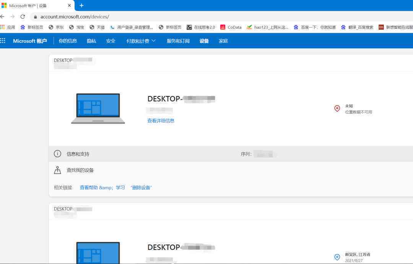Click the 2021/8/27 date text
The width and height of the screenshot is (413, 264).
click(x=354, y=261)
